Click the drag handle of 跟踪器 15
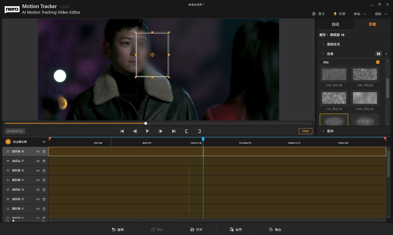 pos(8,180)
